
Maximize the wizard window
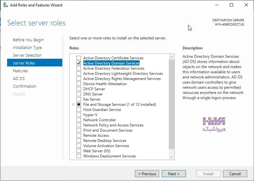(231, 5)
